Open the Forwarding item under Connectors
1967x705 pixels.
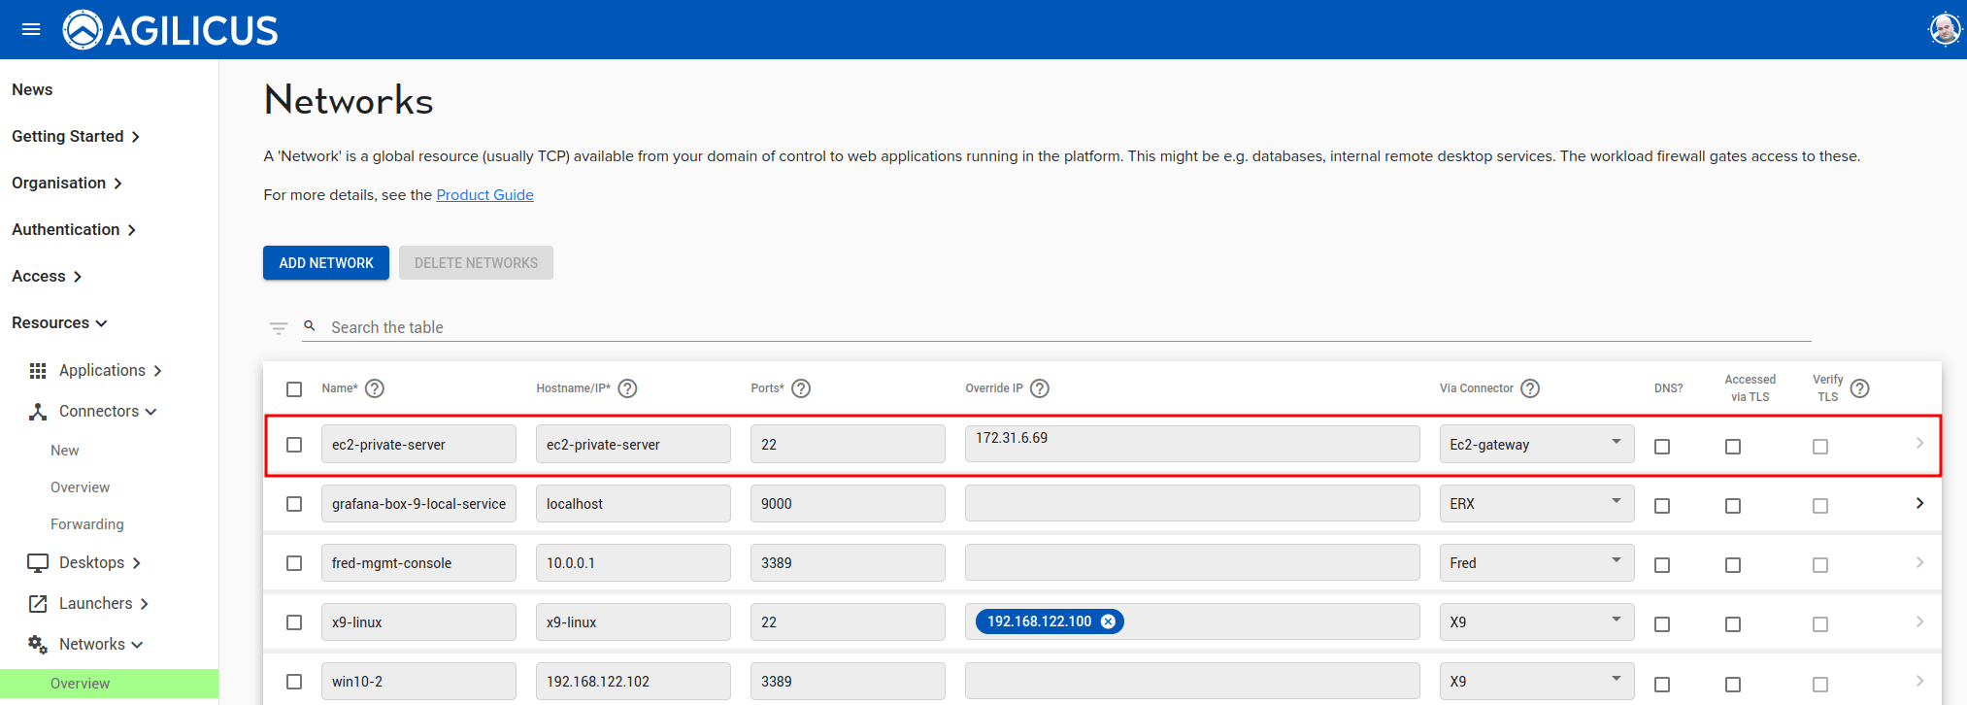[x=87, y=524]
